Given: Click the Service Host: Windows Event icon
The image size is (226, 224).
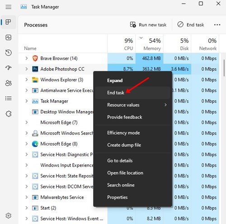Looking at the screenshot, I should coord(35,219).
